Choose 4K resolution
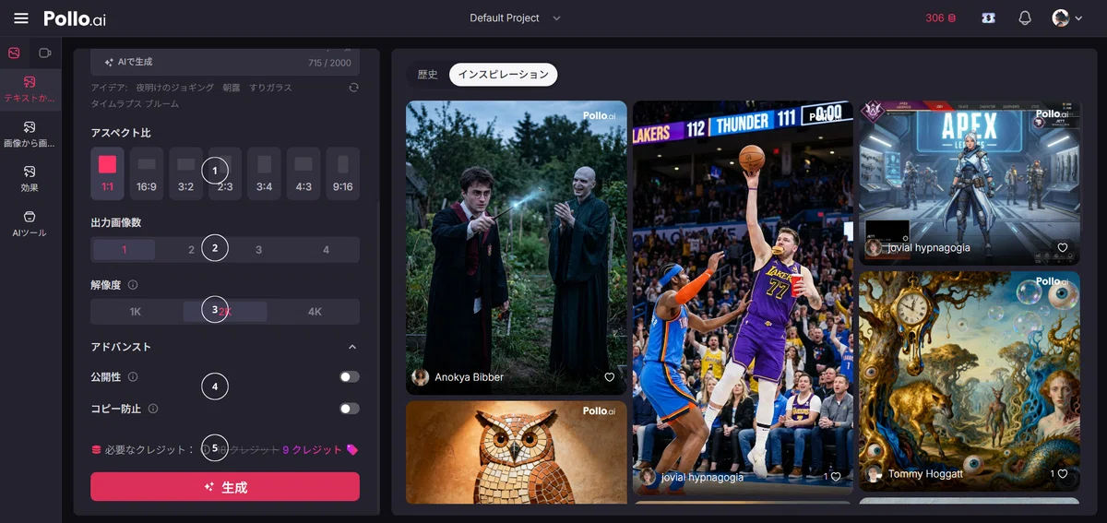Image resolution: width=1107 pixels, height=523 pixels. click(315, 312)
